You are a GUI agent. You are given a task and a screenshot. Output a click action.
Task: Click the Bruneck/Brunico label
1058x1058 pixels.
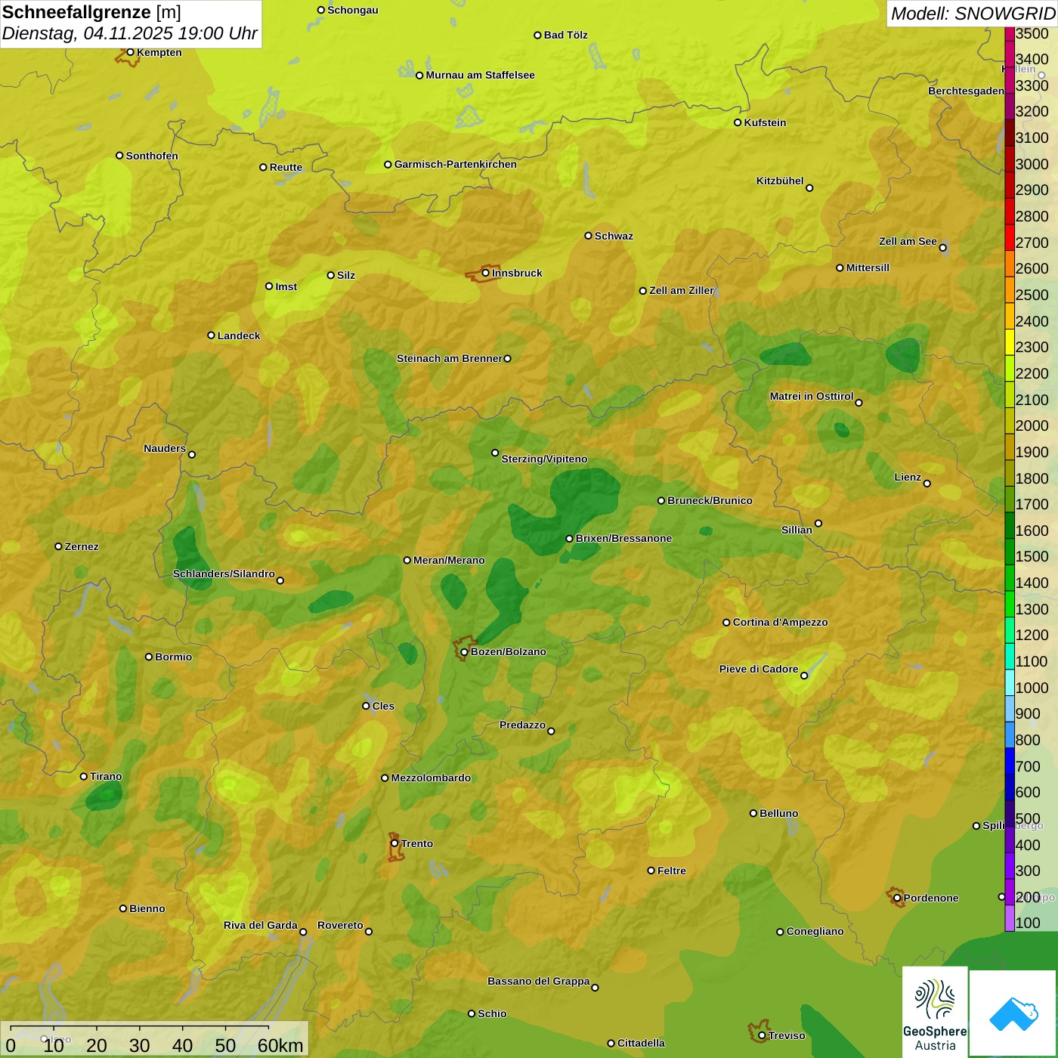coord(710,500)
